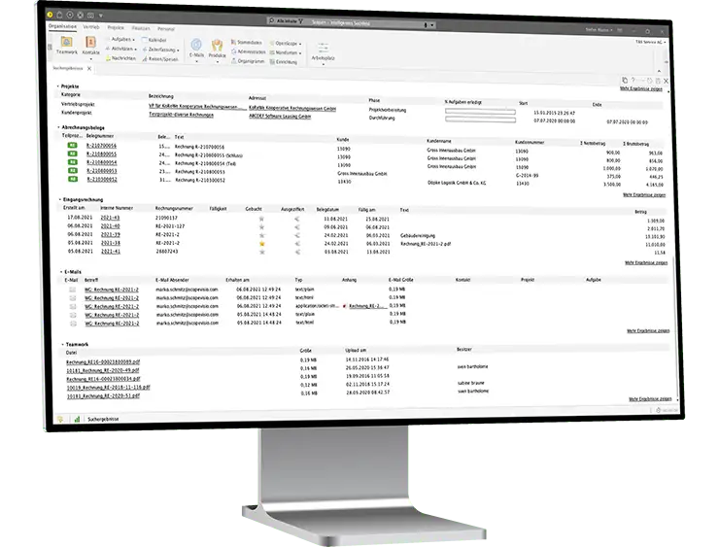Collapse the Projekte results section
The image size is (719, 547).
[58, 85]
